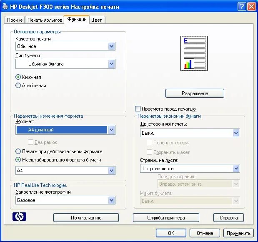Click the Обычная бумага value text
This screenshot has width=258, height=242.
tap(46, 64)
